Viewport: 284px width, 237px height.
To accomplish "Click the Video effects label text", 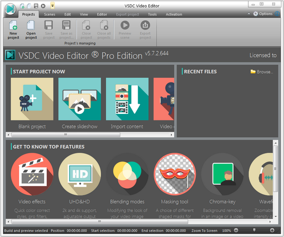I will 32,202.
